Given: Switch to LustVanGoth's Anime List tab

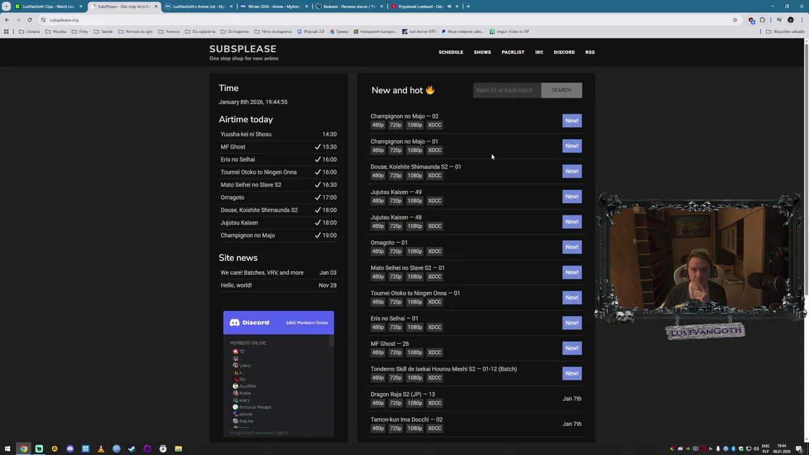Looking at the screenshot, I should point(198,6).
